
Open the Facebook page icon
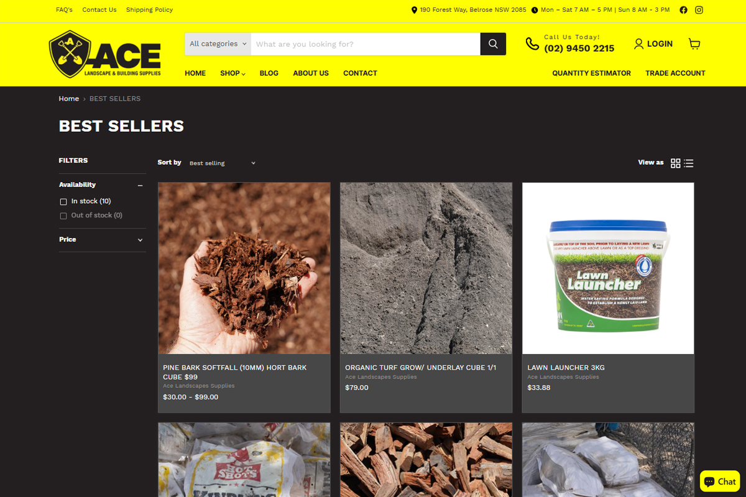pos(683,10)
